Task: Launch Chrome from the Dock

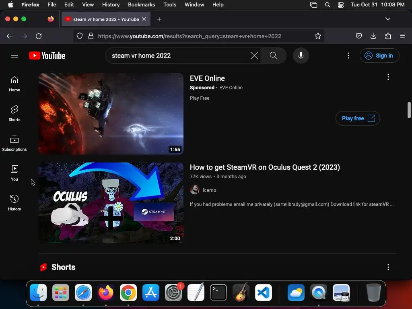Action: coord(128,293)
